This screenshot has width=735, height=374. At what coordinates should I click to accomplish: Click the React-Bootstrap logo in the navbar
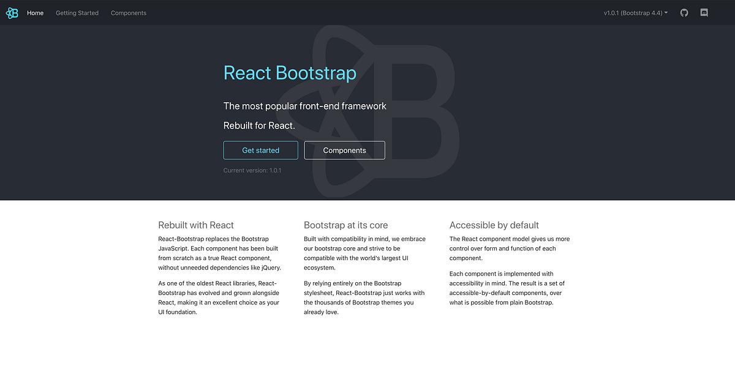click(x=12, y=12)
